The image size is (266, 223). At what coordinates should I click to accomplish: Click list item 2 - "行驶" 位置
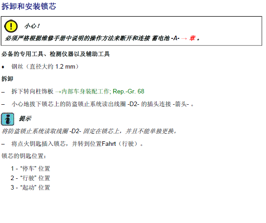tap(31, 178)
